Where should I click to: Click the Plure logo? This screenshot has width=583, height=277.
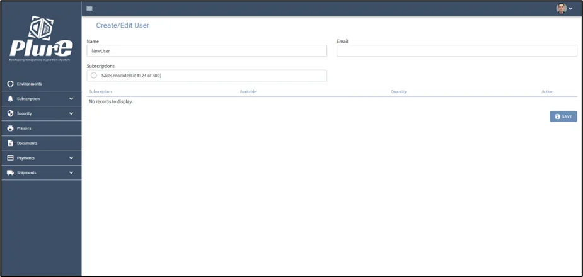41,38
